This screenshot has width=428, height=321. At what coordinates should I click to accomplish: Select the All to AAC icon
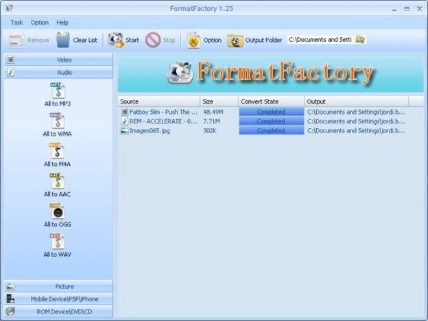57,180
